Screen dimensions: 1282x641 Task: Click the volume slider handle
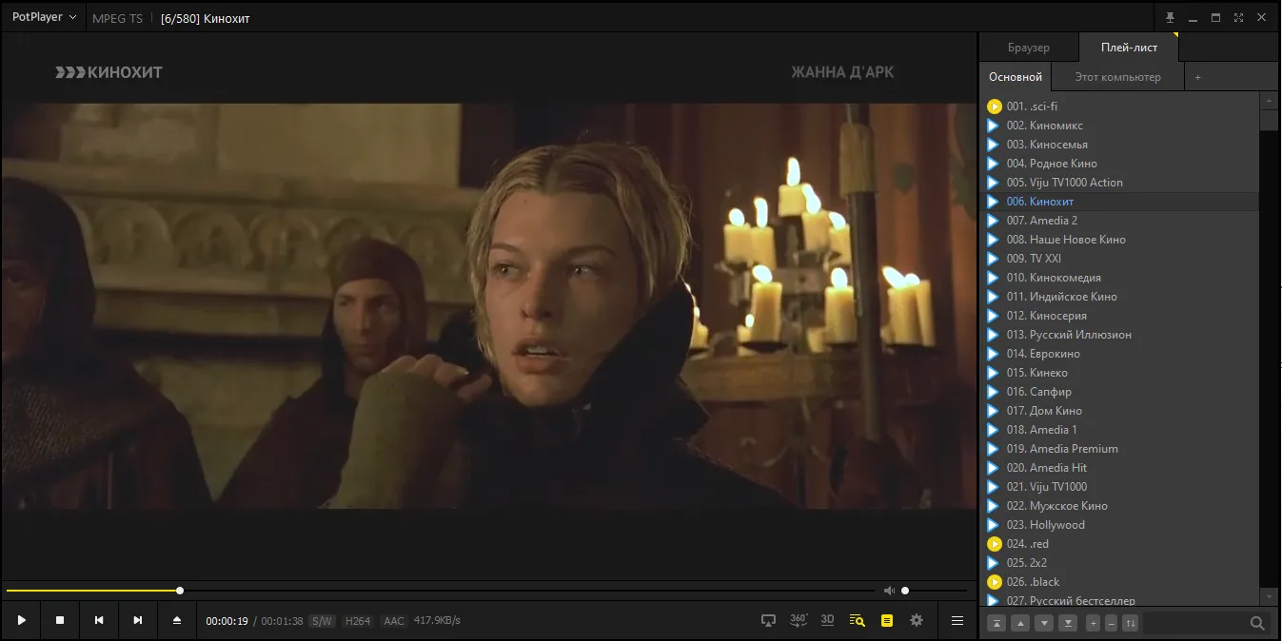[x=905, y=591]
